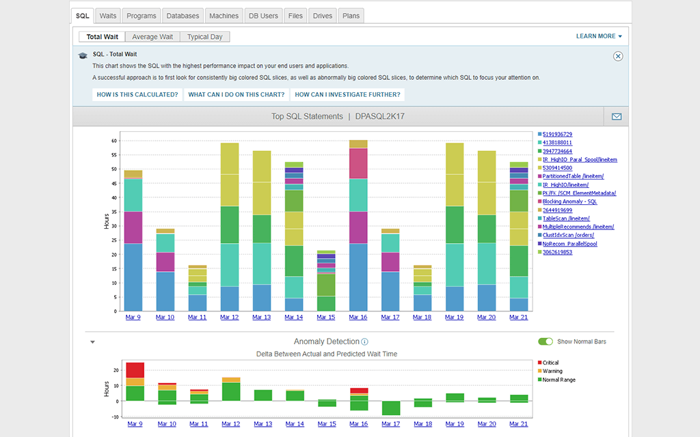Click the Critical red legend square

pos(539,363)
